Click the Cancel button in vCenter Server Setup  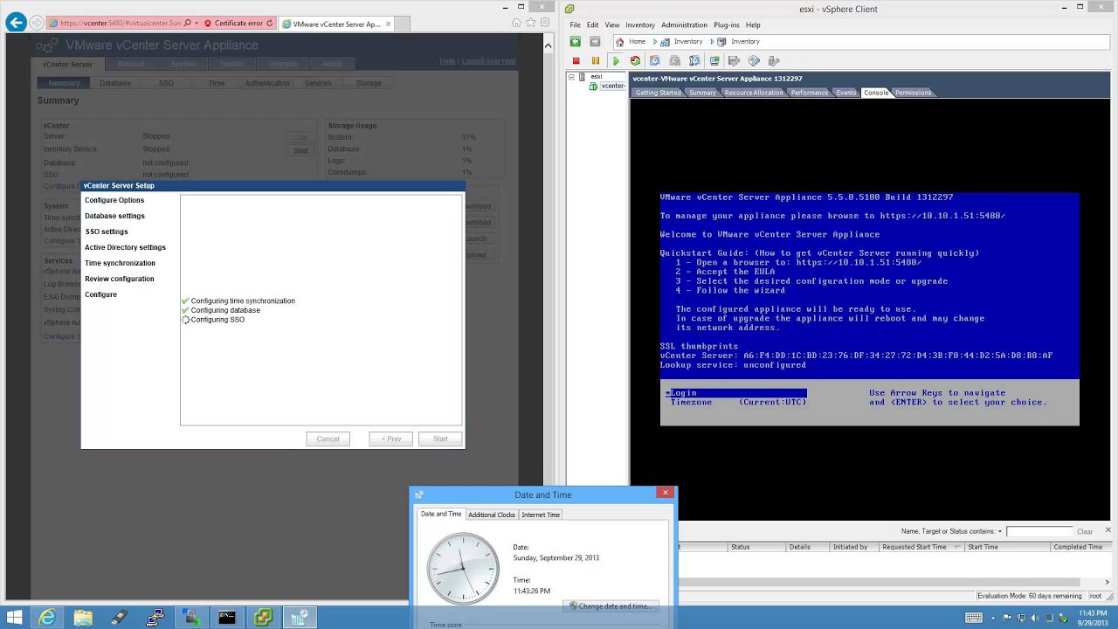(328, 439)
